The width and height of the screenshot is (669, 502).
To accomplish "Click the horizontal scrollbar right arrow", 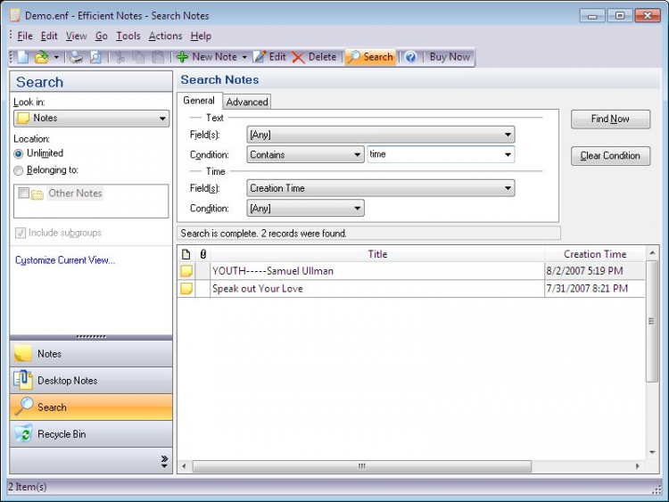I will click(x=637, y=466).
